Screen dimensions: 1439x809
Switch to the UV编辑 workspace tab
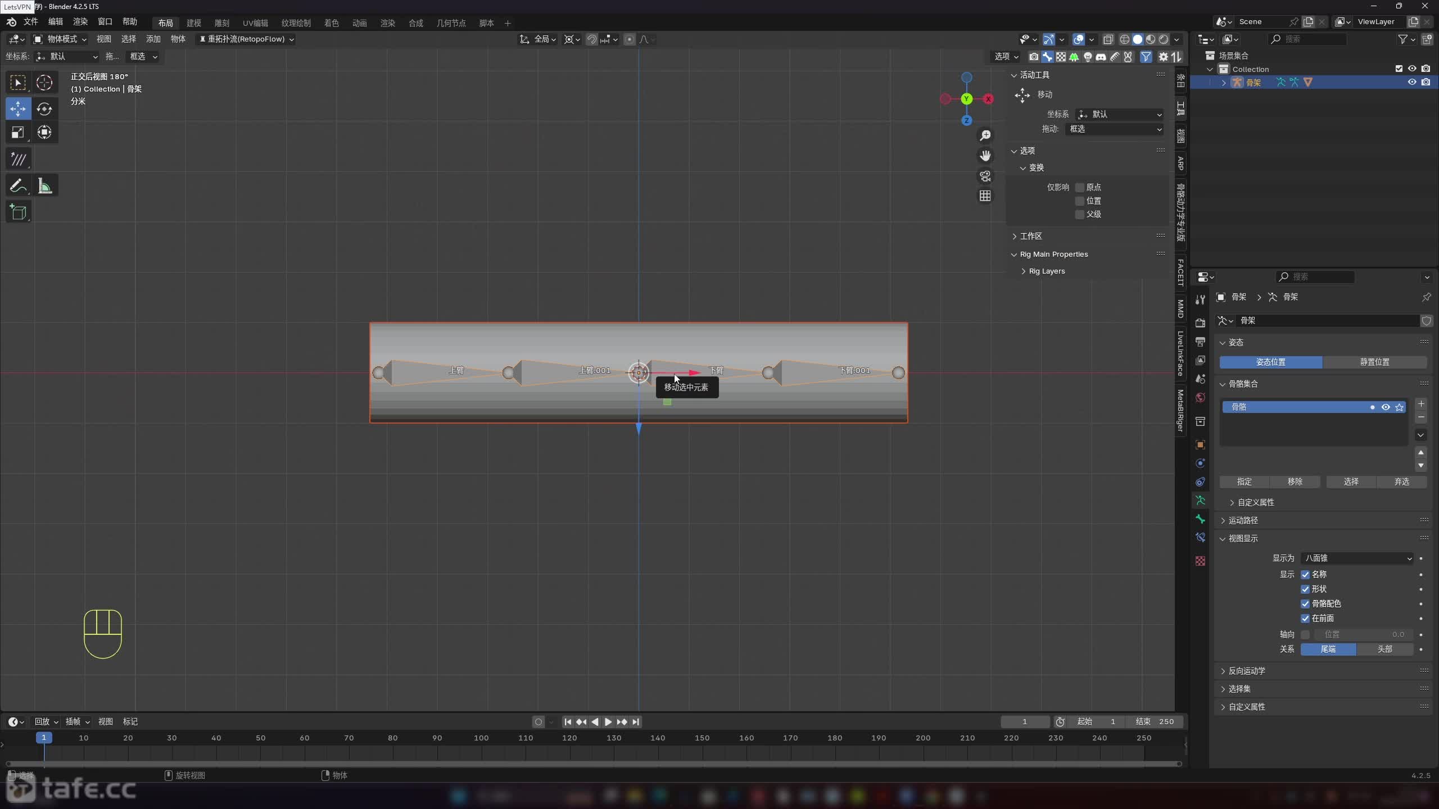coord(255,23)
